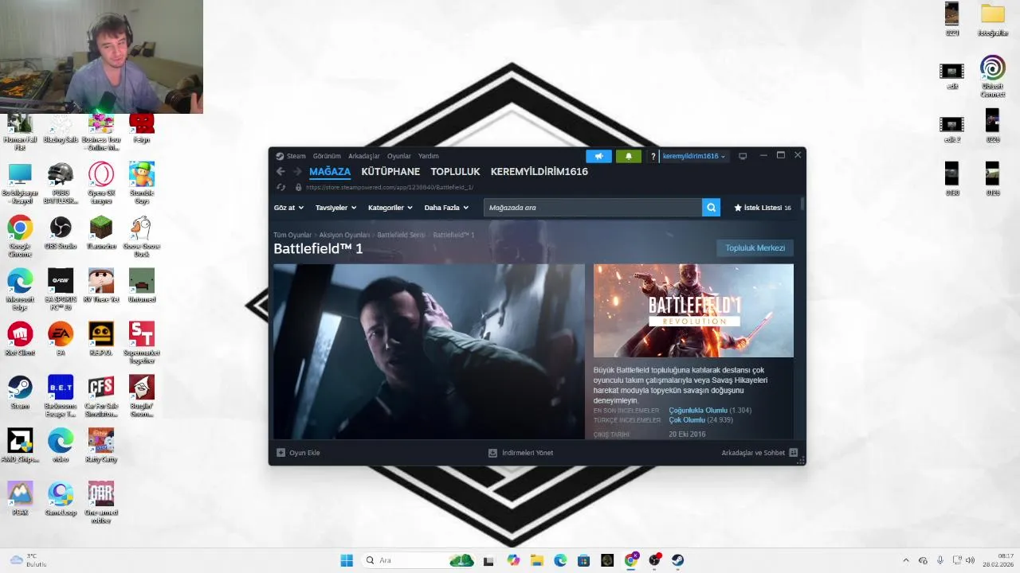Image resolution: width=1020 pixels, height=573 pixels.
Task: Open the Daha Fazla dropdown
Action: [x=446, y=208]
